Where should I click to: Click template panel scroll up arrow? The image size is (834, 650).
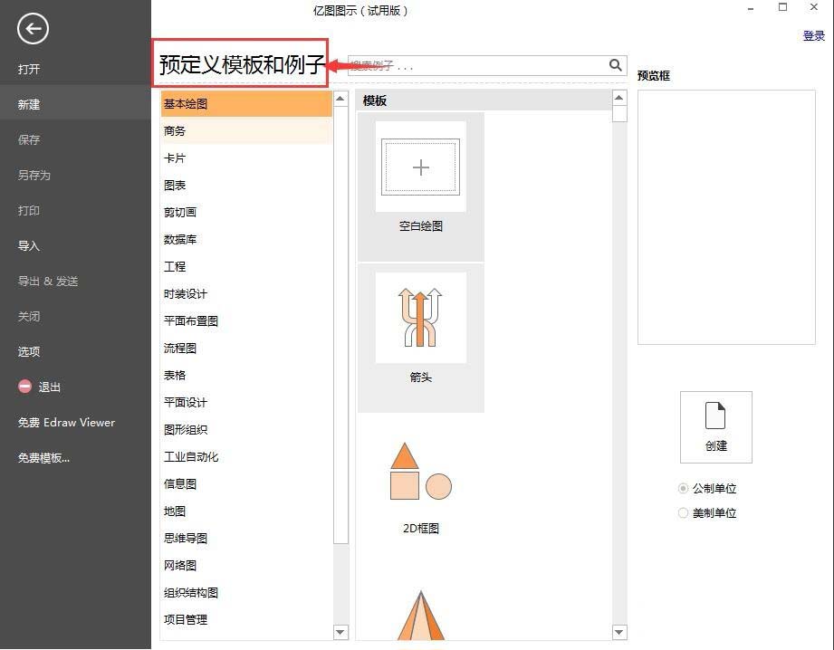(619, 98)
